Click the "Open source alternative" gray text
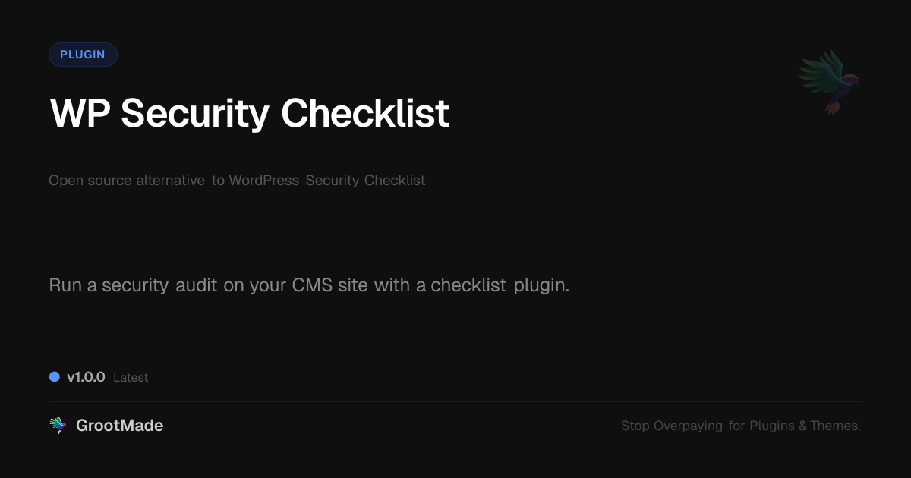The image size is (911, 478). (127, 181)
